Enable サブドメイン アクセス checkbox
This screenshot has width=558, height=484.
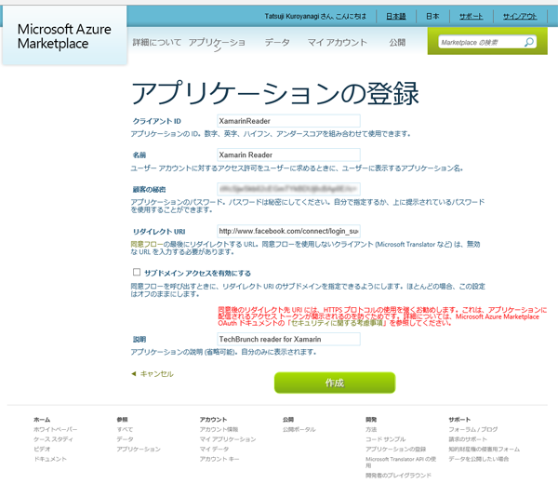tap(137, 272)
